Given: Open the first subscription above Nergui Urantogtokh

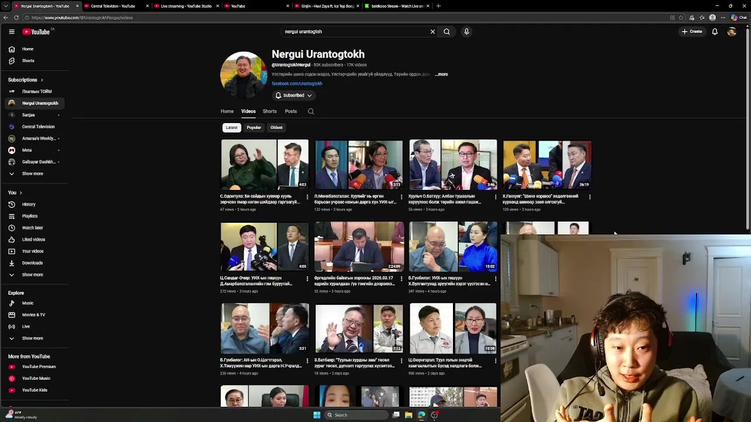Looking at the screenshot, I should tap(35, 91).
